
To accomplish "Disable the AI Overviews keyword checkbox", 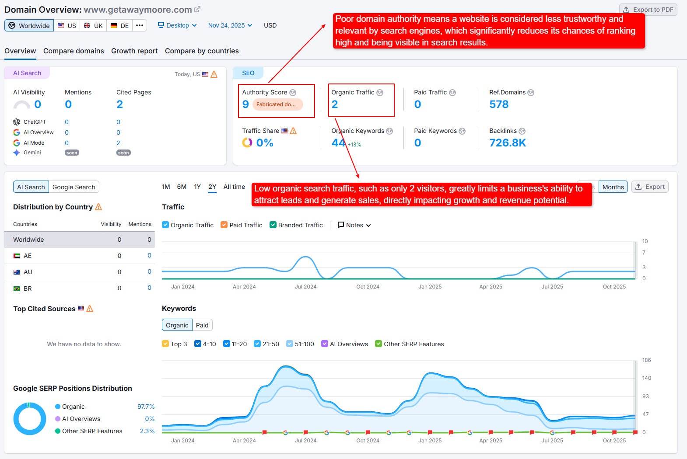I will [x=325, y=344].
